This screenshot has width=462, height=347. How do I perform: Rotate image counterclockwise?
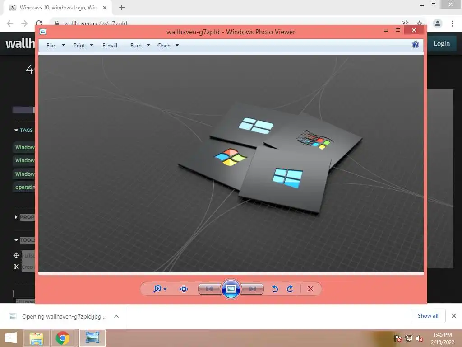click(275, 289)
